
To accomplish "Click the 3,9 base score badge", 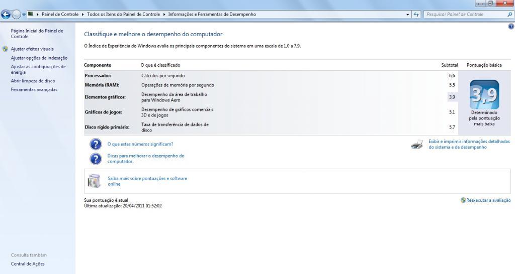I will pos(484,95).
